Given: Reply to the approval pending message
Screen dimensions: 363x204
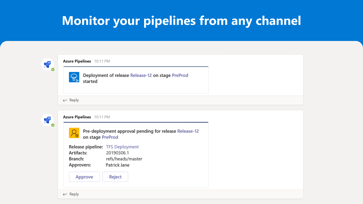Looking at the screenshot, I should (74, 194).
